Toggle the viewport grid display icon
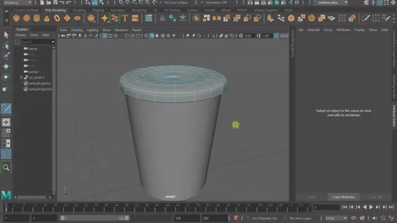Image resolution: width=397 pixels, height=223 pixels. point(105,36)
